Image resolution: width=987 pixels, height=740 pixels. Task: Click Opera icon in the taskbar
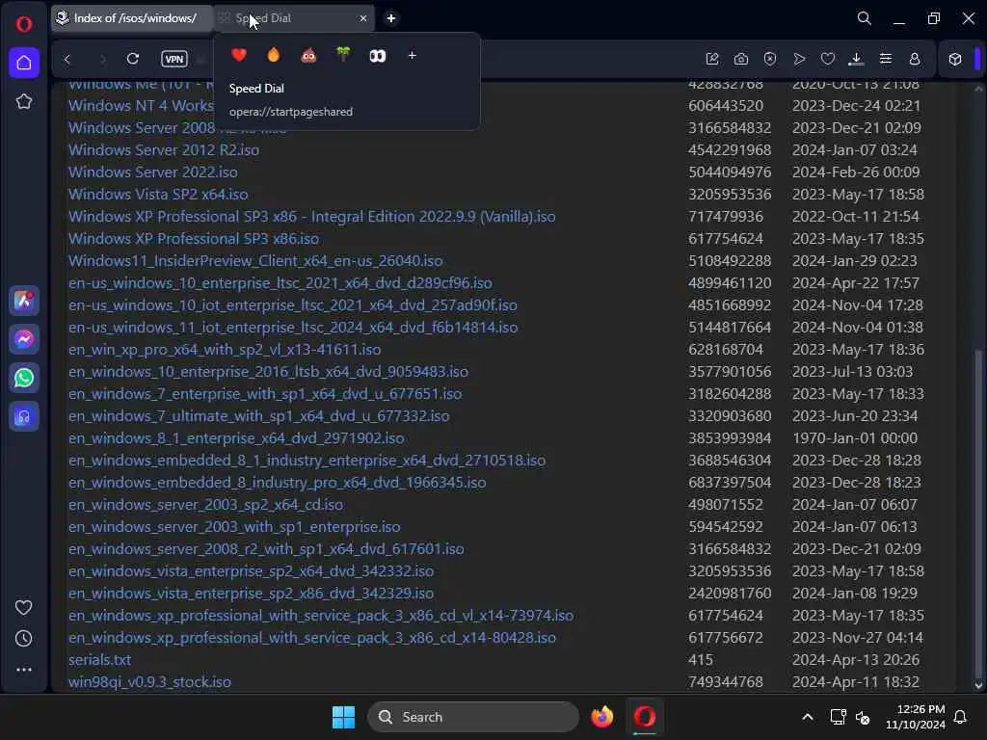pos(645,717)
